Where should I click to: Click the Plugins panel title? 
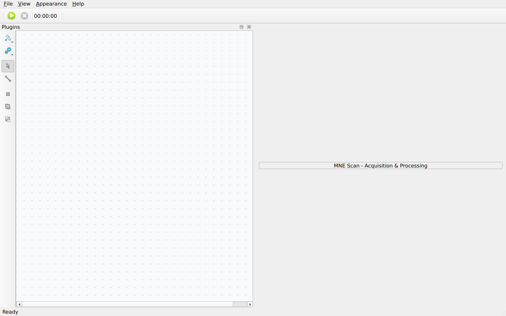(11, 27)
